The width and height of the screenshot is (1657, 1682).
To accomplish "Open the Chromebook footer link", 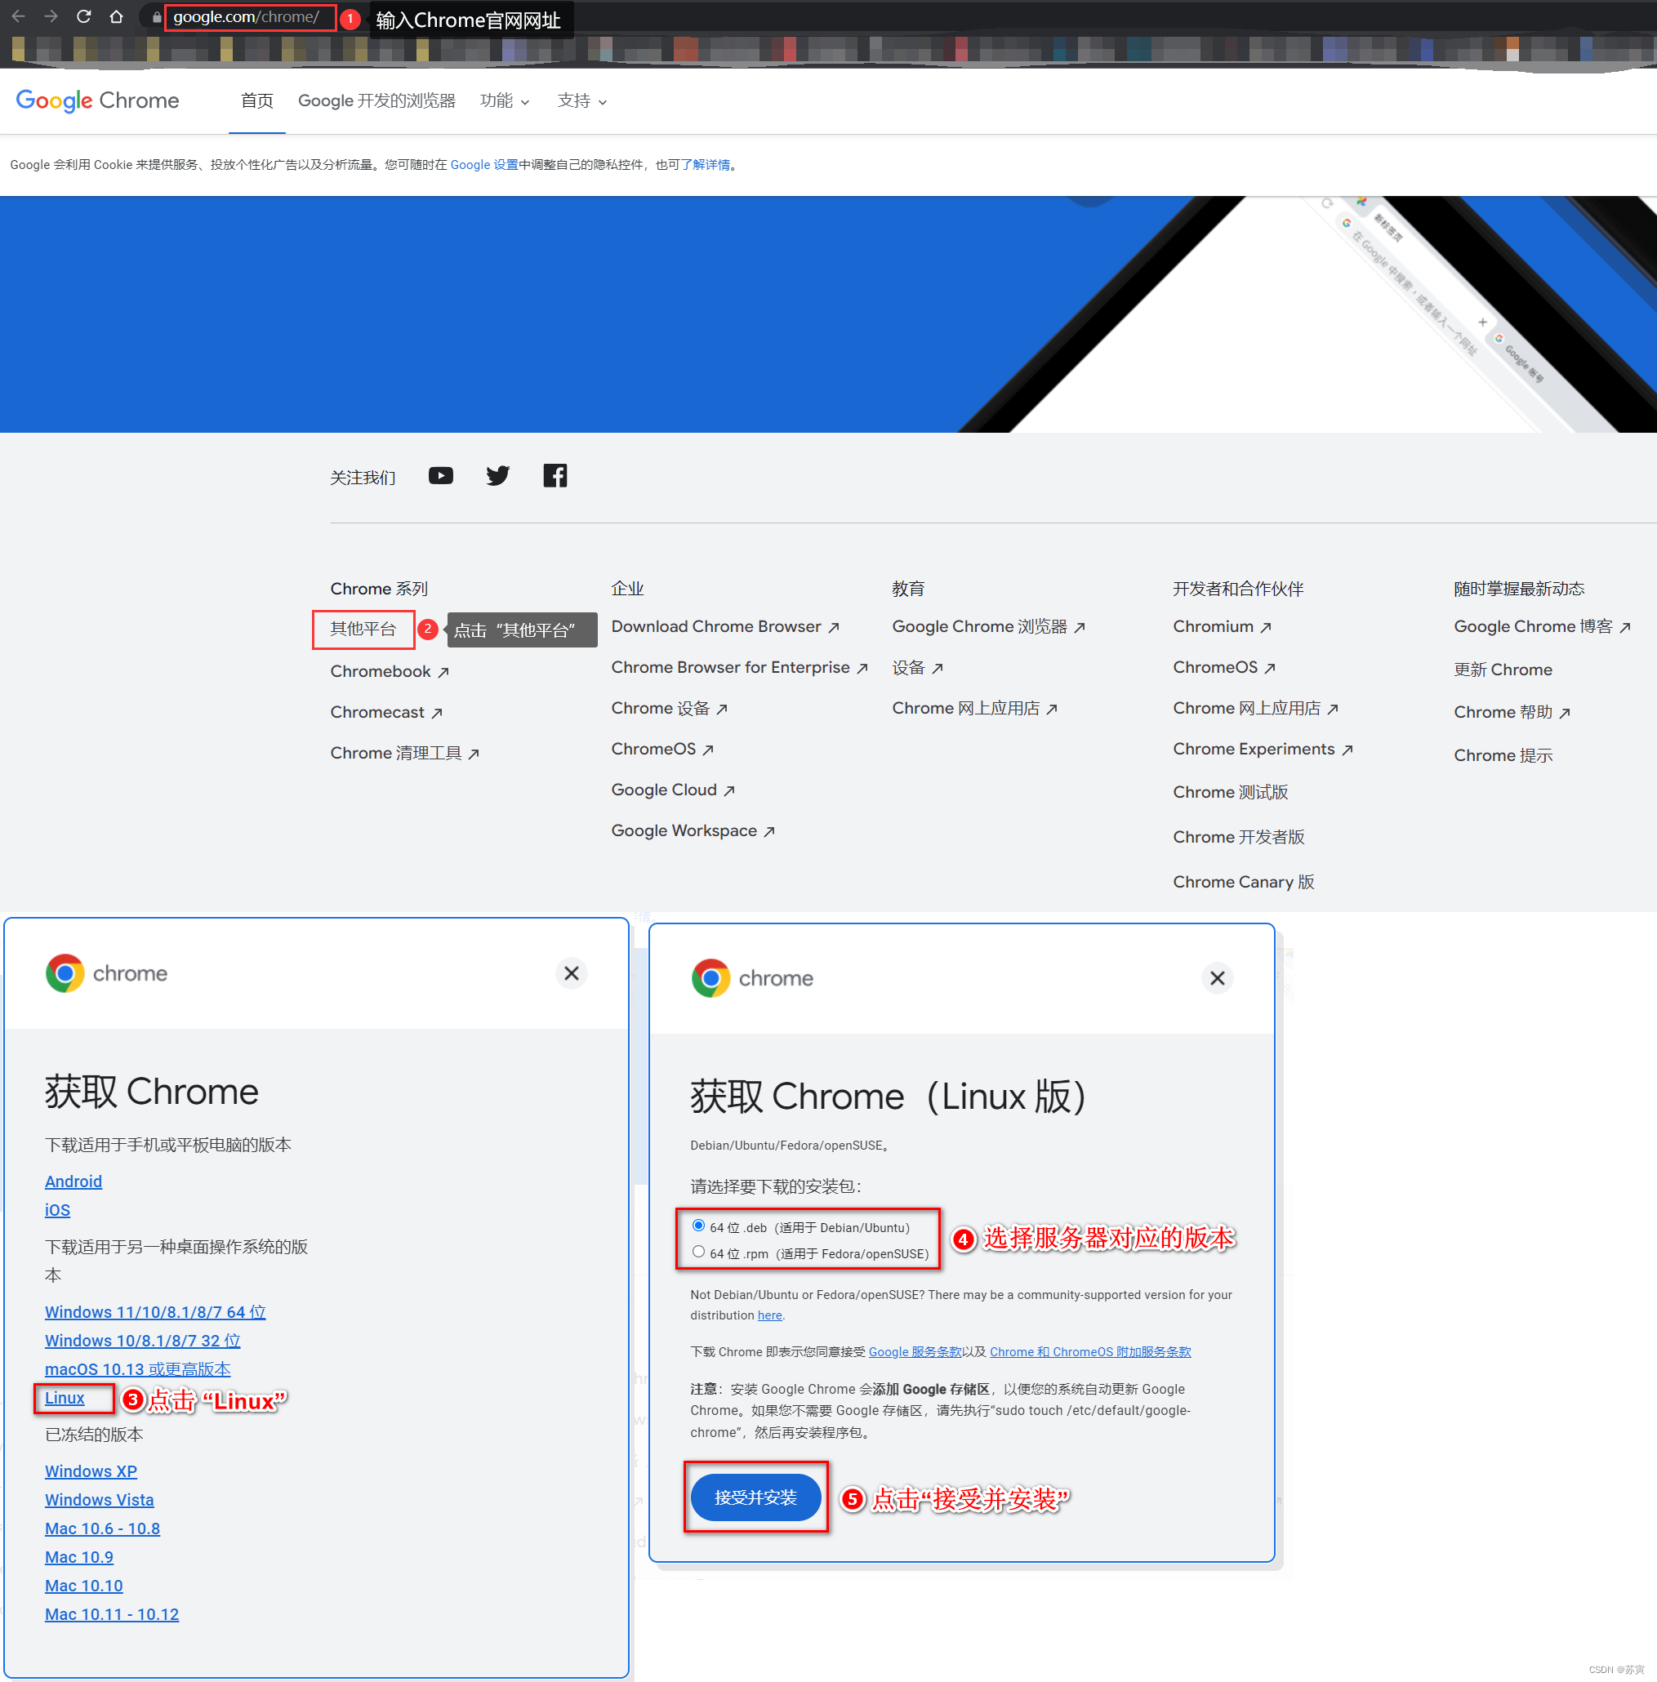I will (x=389, y=671).
